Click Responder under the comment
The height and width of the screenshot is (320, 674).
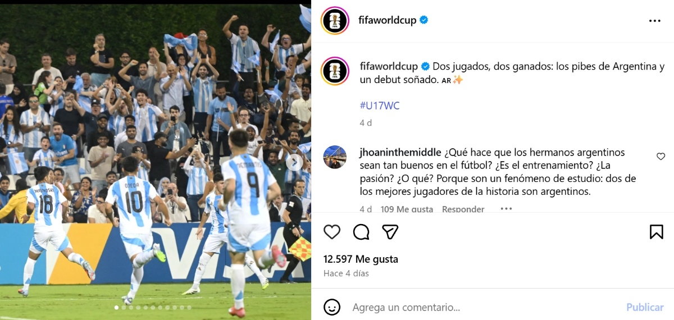463,209
